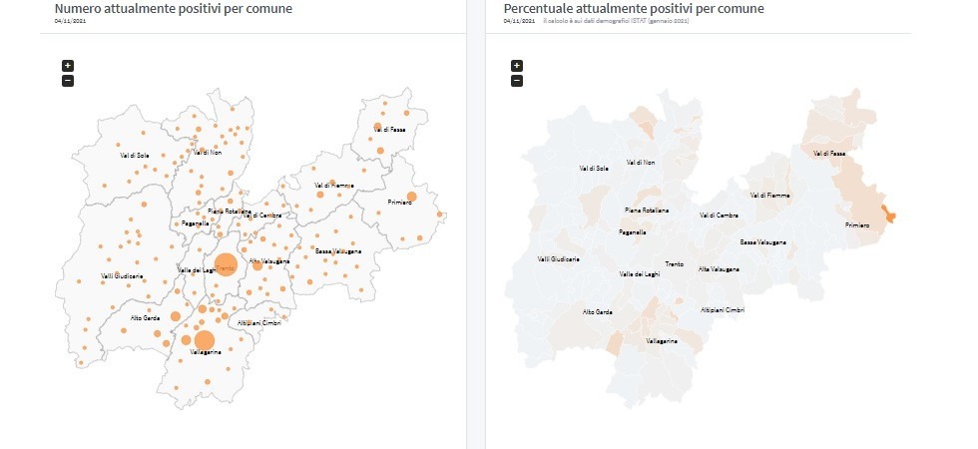
Task: Zoom in on the percentage map
Action: click(517, 66)
